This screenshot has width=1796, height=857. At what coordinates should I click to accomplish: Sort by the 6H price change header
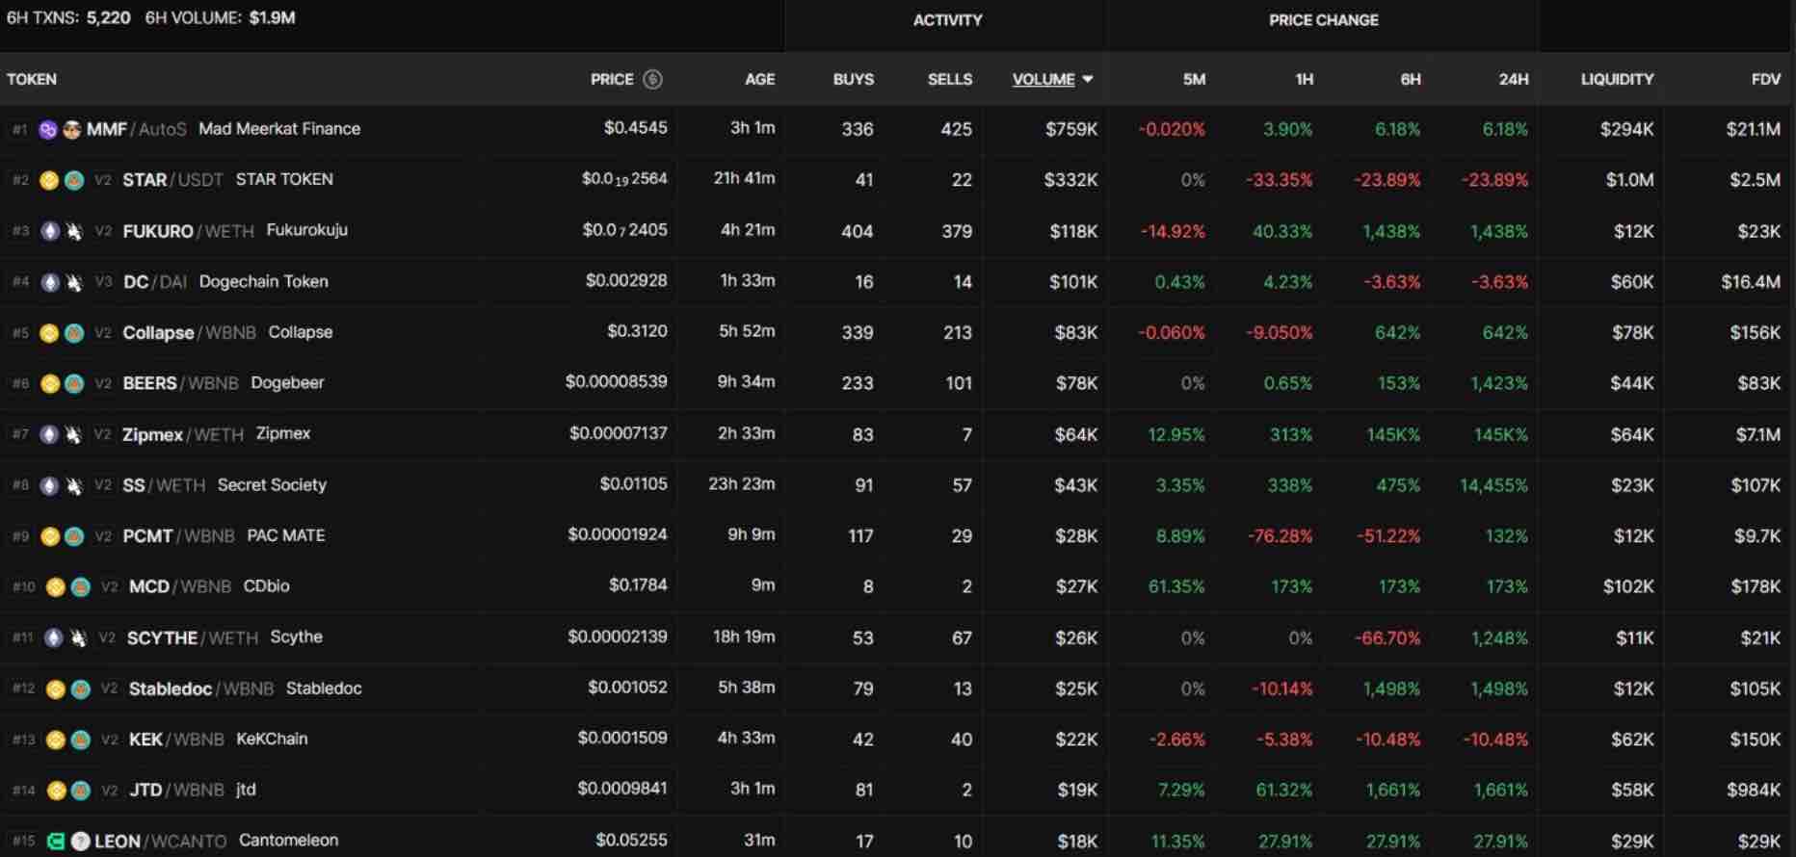1411,79
